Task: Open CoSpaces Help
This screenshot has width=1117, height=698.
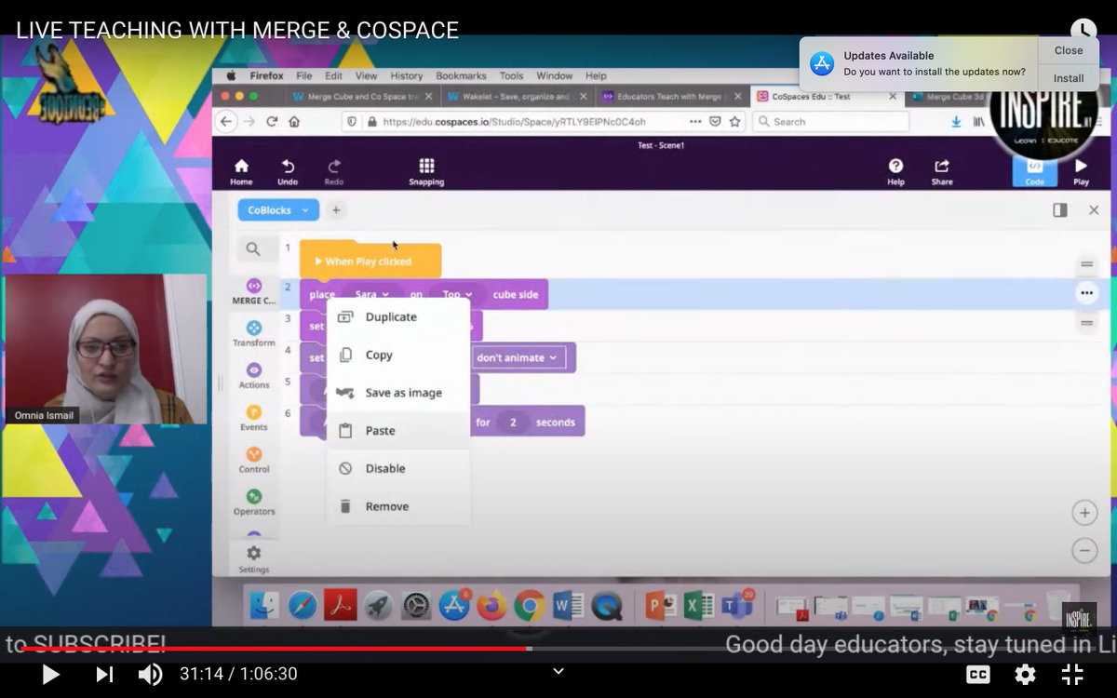Action: [895, 170]
